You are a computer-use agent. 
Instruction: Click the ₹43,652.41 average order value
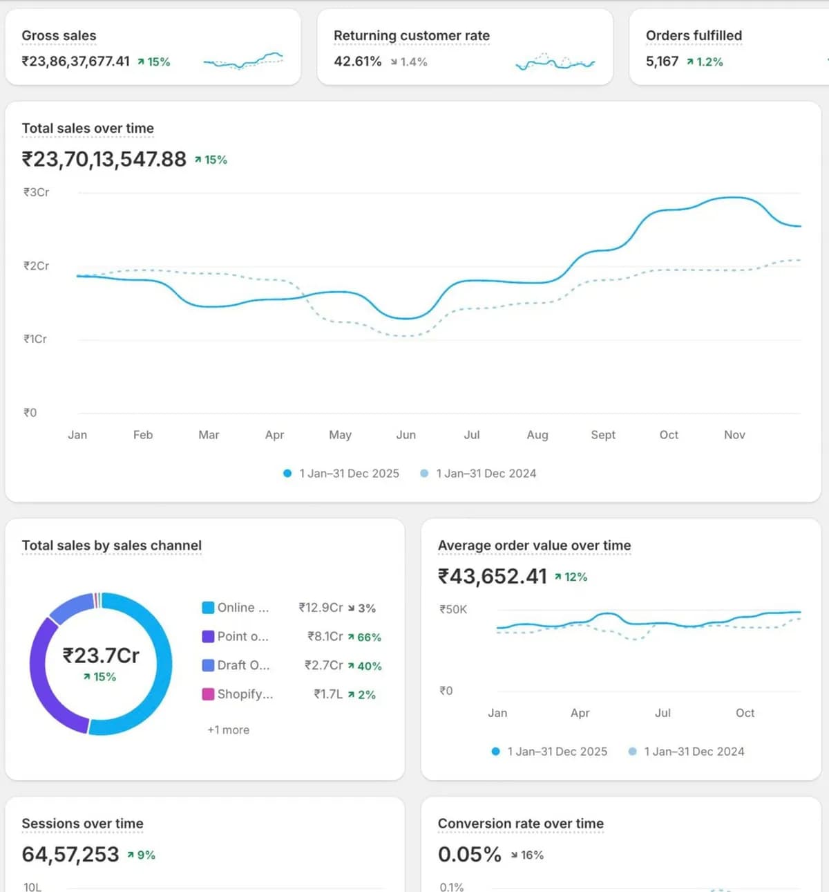[493, 576]
